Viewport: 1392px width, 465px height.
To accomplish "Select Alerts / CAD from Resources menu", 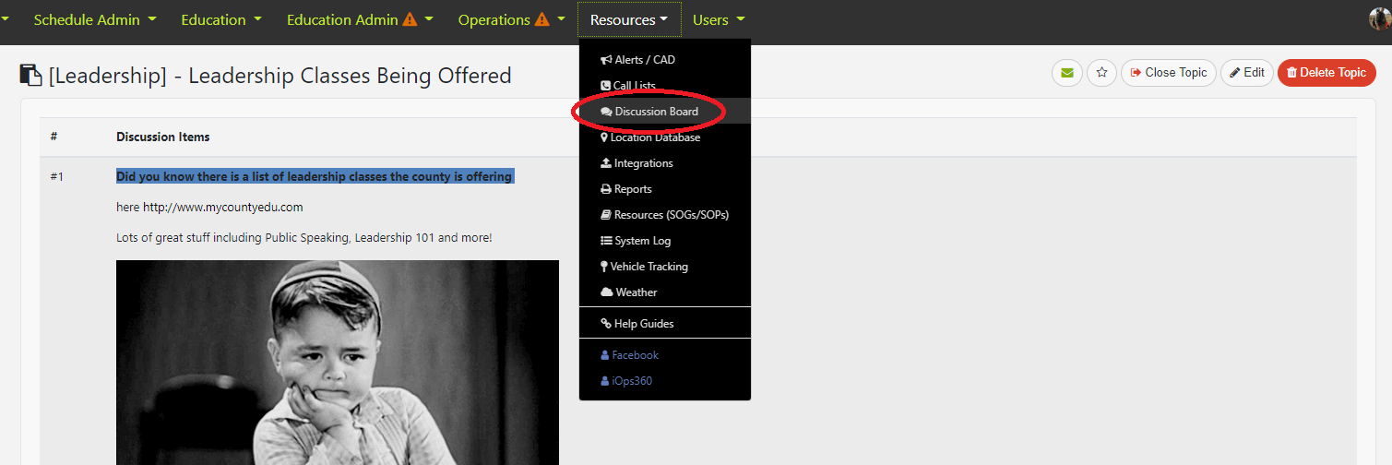I will 665,60.
